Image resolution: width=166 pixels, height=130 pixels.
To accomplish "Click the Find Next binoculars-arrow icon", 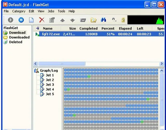I will 114,20.
